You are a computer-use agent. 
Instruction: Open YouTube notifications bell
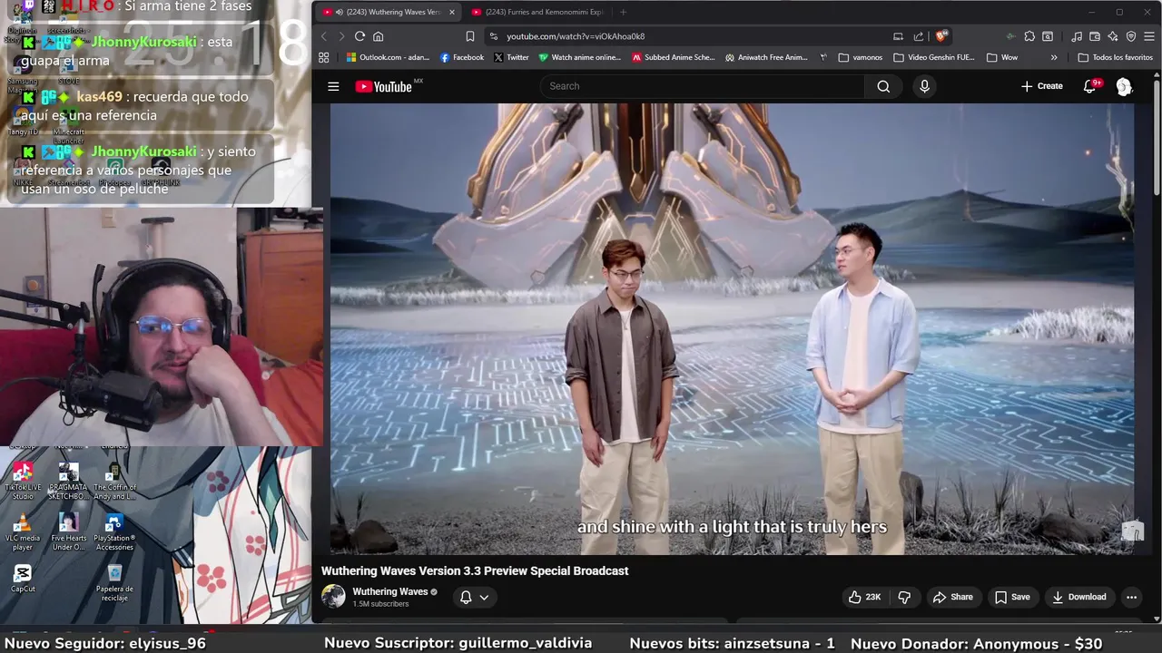pos(1090,86)
